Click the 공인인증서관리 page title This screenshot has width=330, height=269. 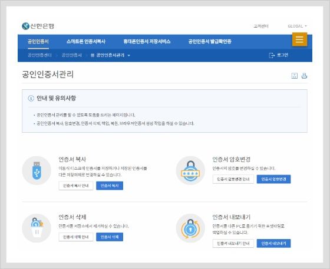click(48, 74)
